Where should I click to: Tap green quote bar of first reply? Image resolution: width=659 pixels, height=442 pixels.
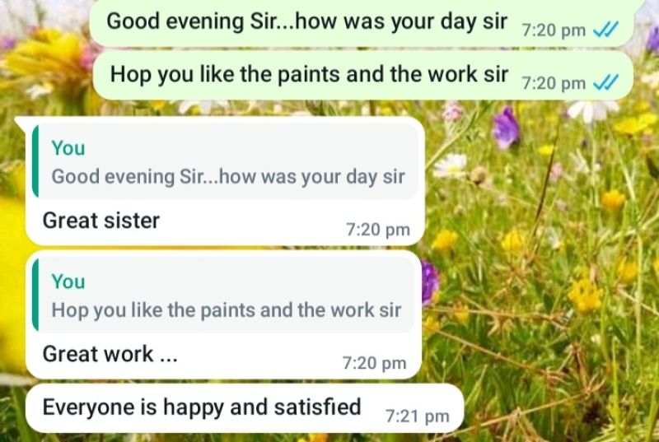coord(35,161)
